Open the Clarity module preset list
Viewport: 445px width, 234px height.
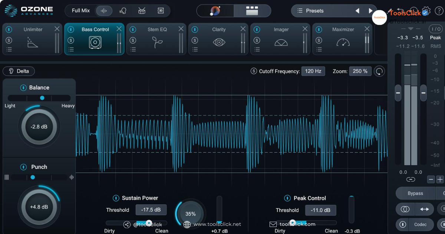[x=195, y=49]
